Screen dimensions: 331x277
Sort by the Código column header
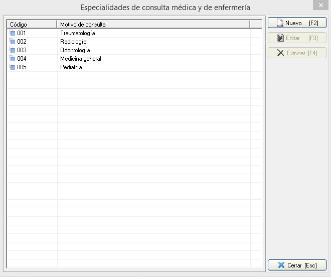coord(32,24)
